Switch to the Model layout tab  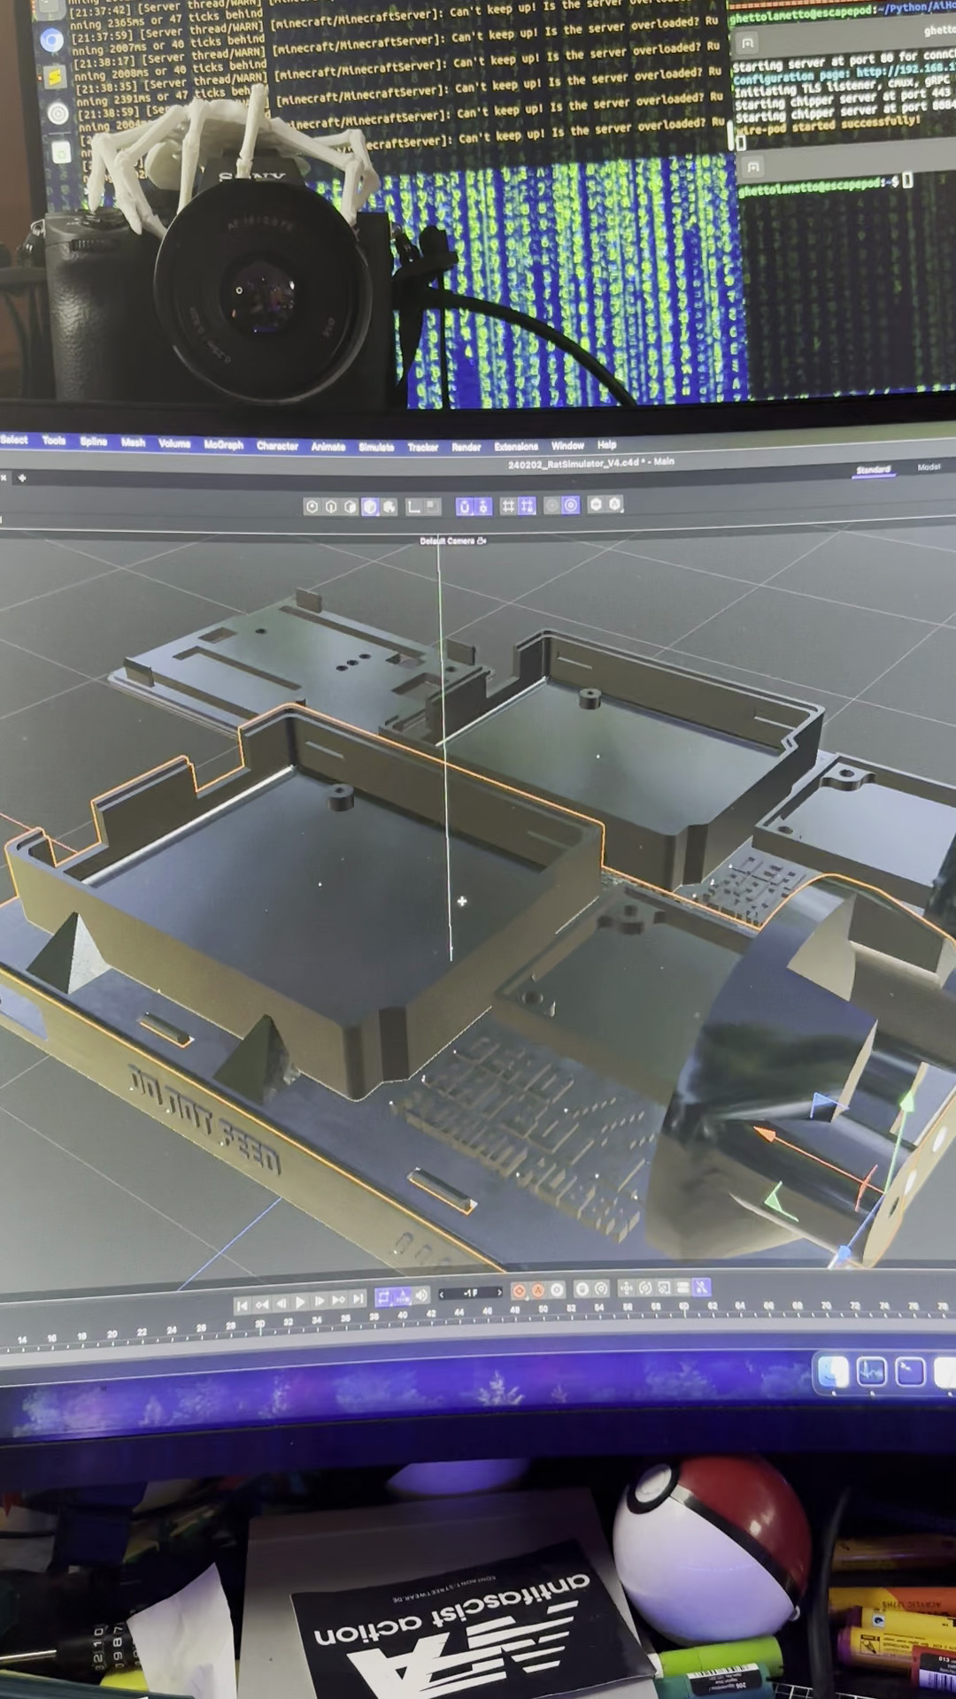tap(929, 466)
